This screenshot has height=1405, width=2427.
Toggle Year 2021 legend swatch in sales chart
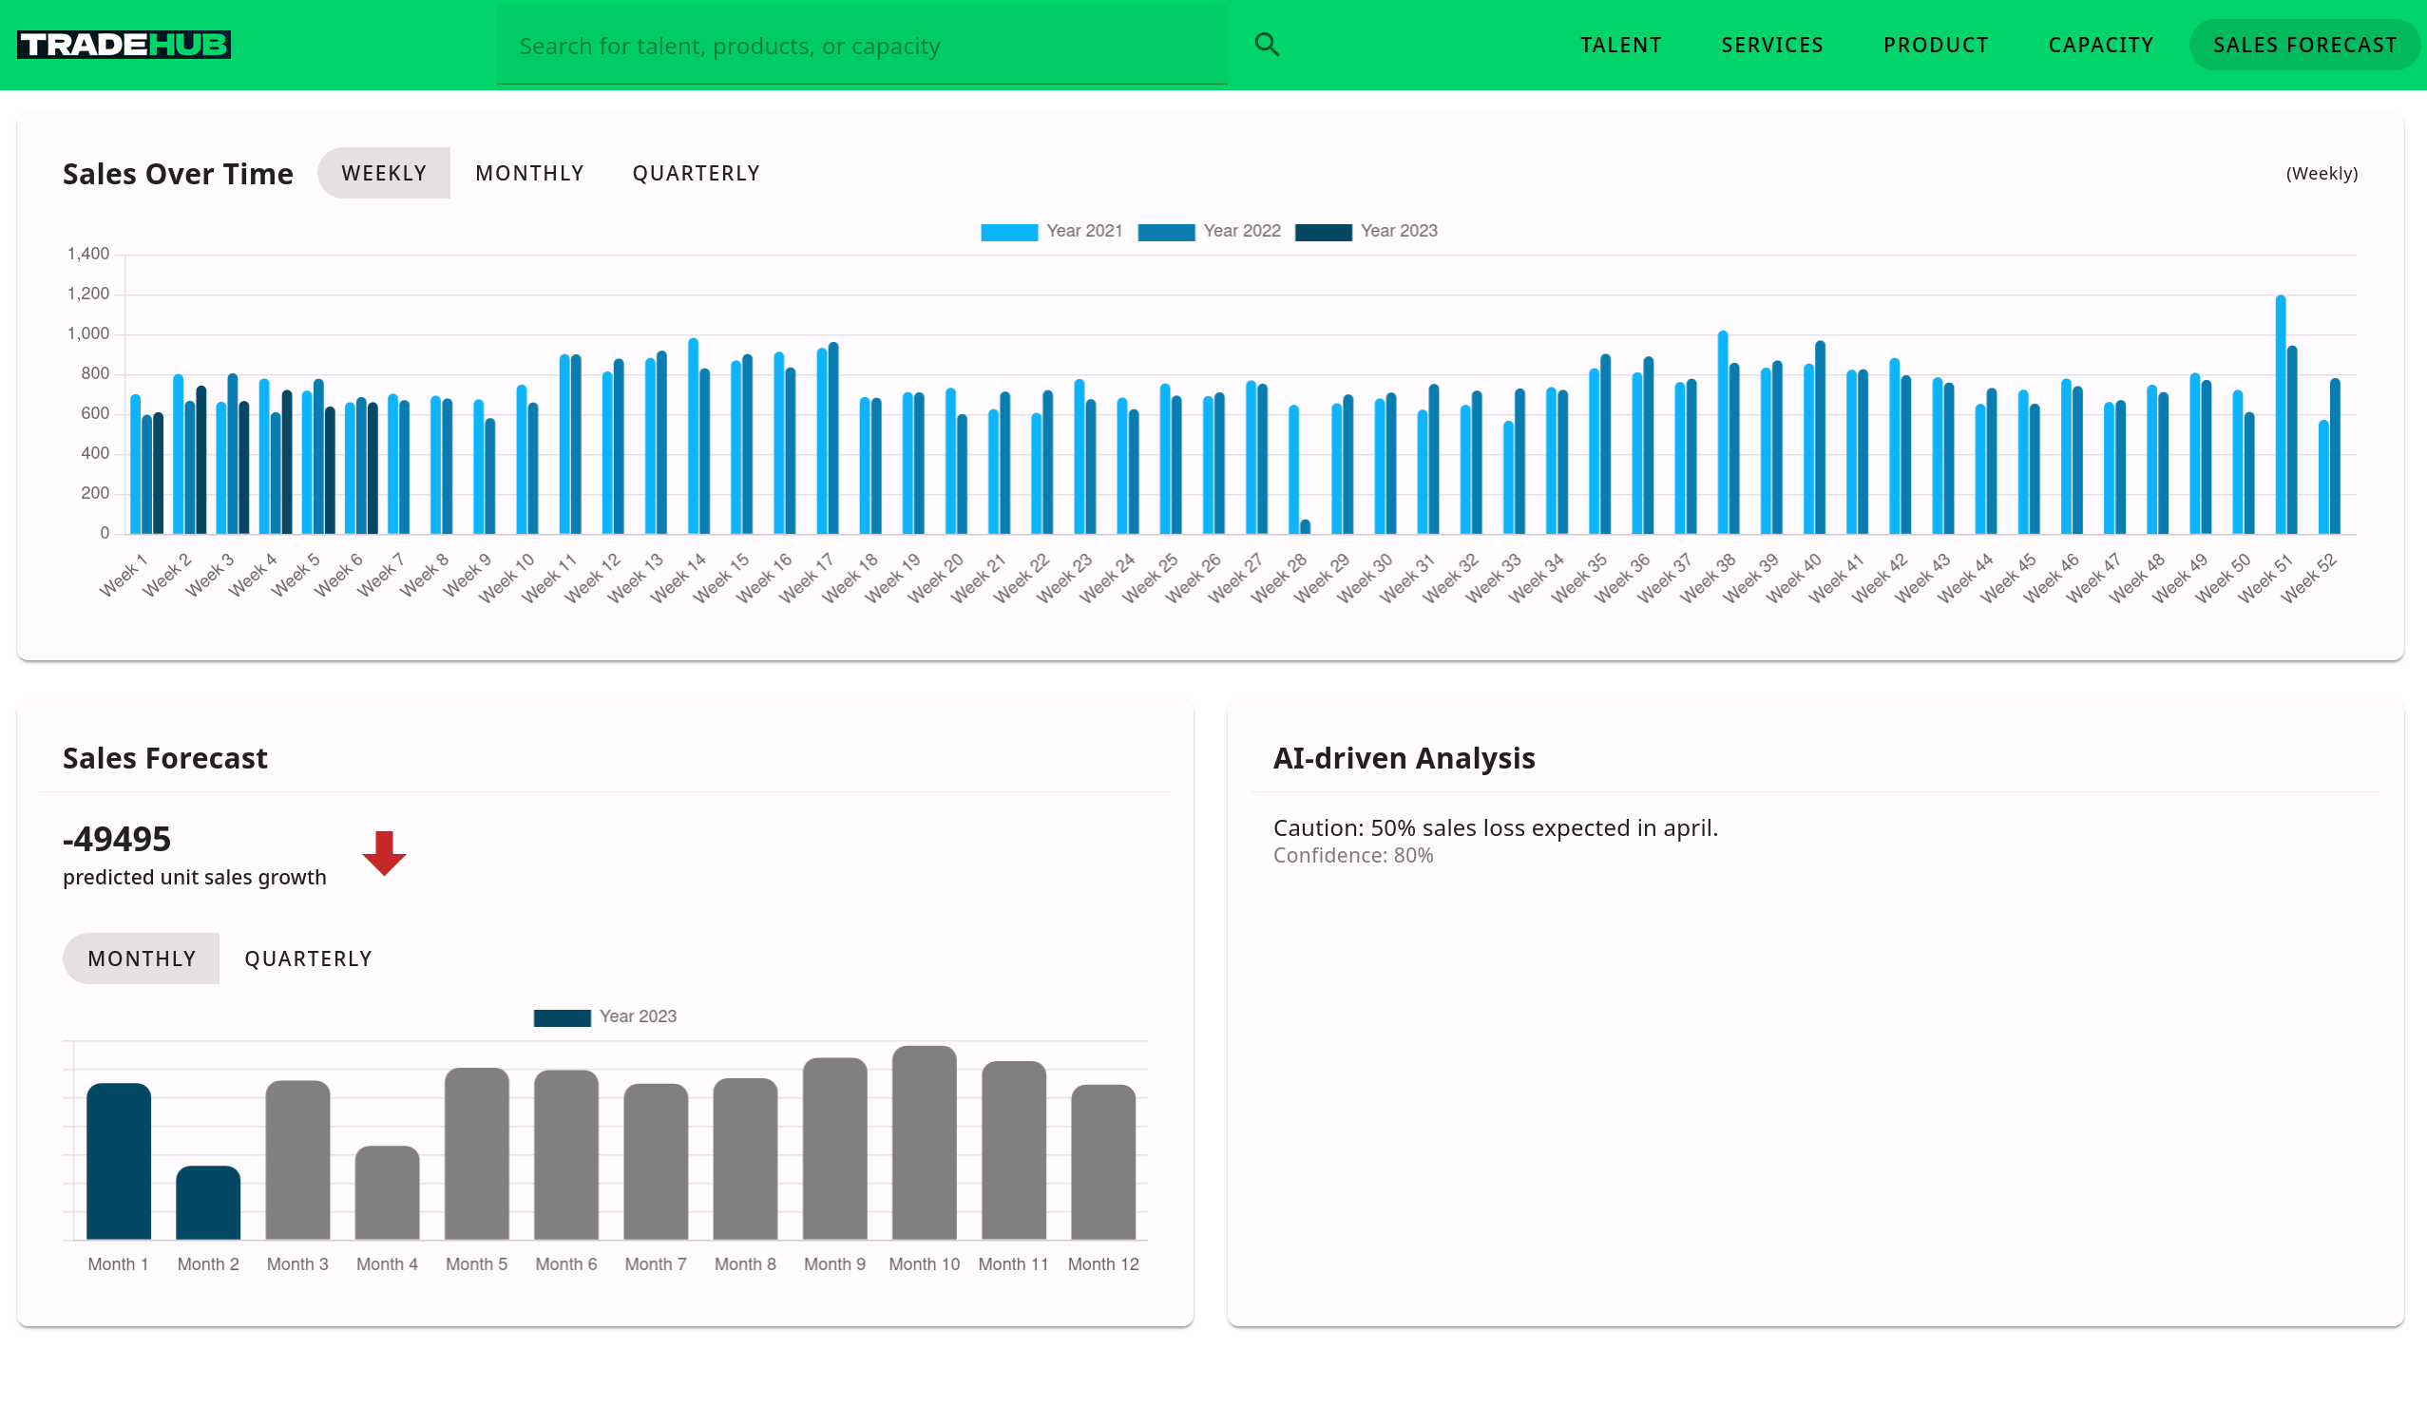(1008, 231)
